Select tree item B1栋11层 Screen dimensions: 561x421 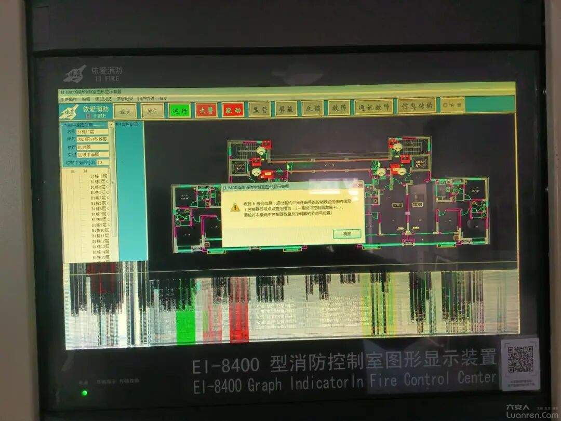[x=101, y=235]
